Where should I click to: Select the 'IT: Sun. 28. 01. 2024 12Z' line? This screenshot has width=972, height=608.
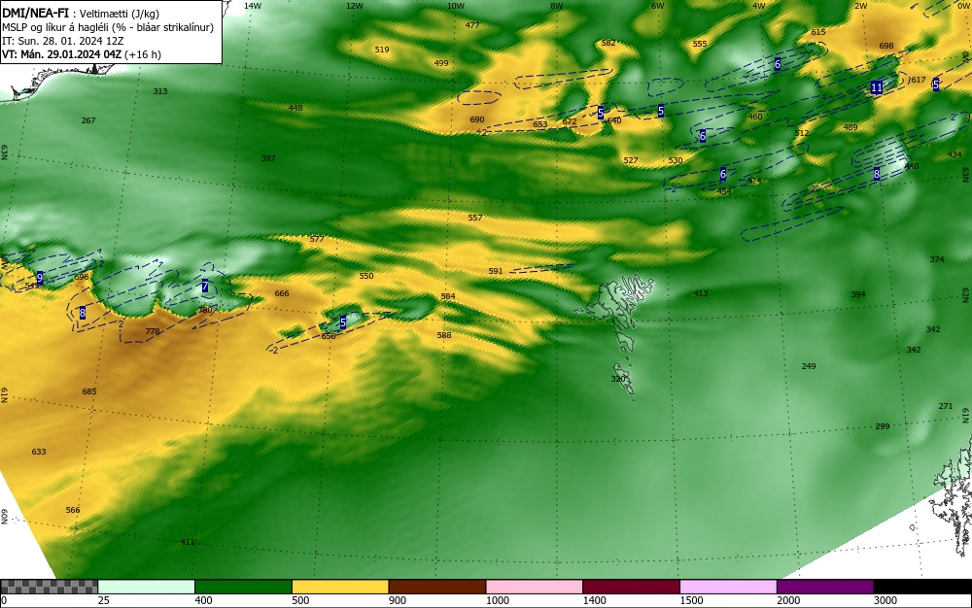click(63, 41)
